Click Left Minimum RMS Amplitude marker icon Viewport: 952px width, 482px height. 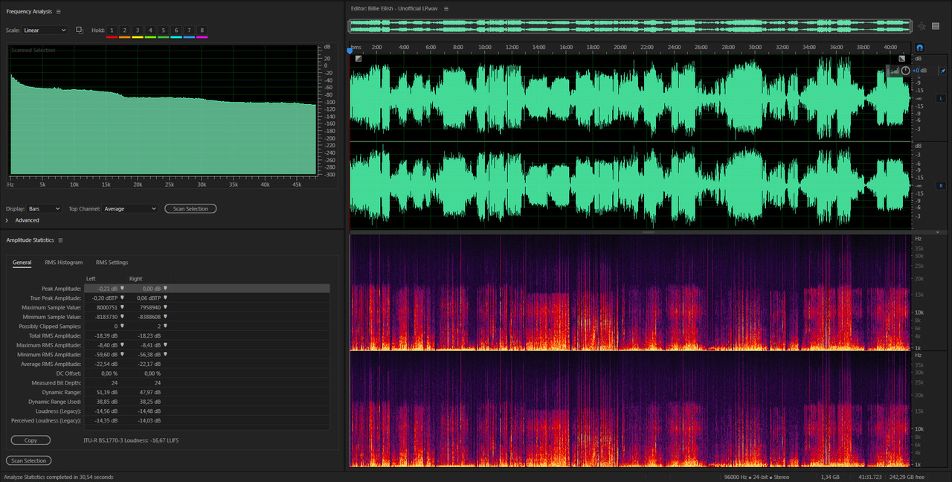pyautogui.click(x=123, y=355)
